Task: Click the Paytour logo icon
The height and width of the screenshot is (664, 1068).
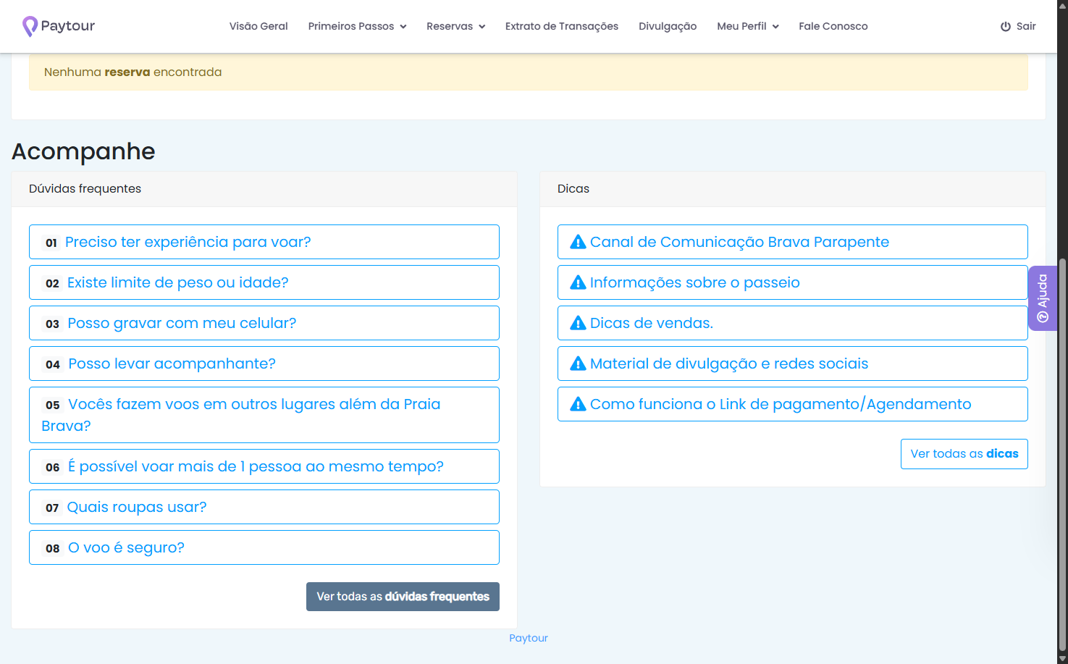Action: coord(30,26)
